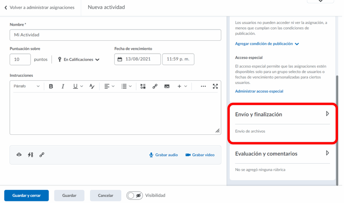Click the Cancelar button
The width and height of the screenshot is (344, 203).
(105, 195)
